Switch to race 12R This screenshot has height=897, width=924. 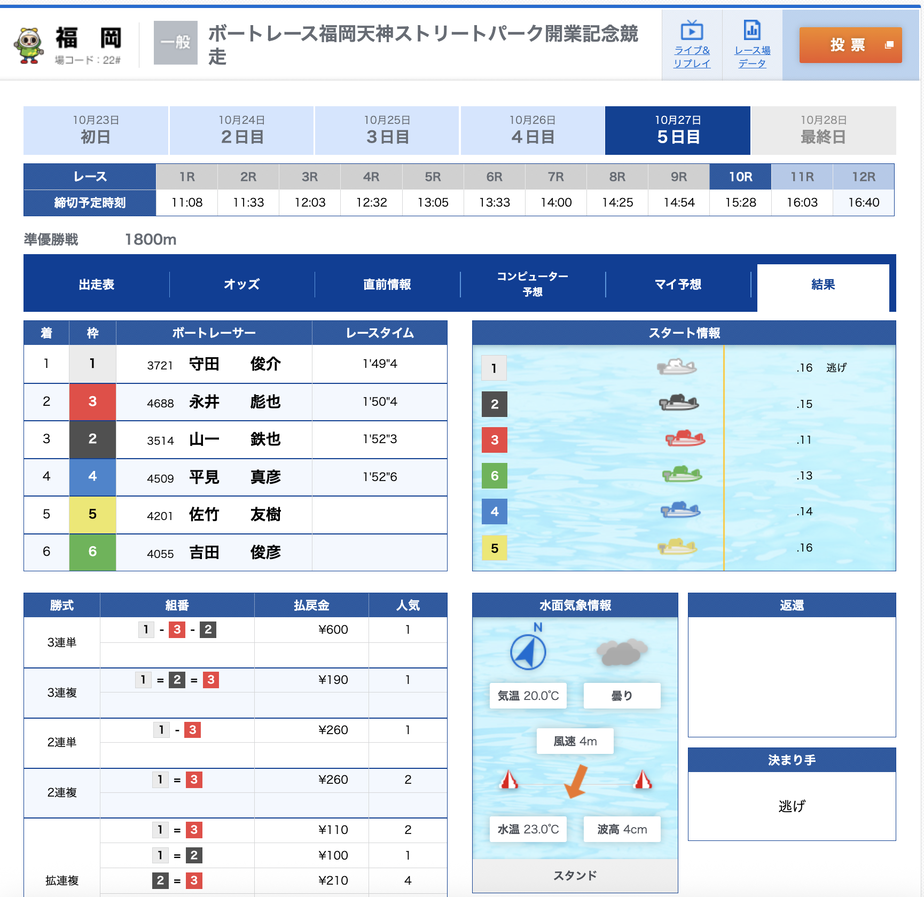864,177
